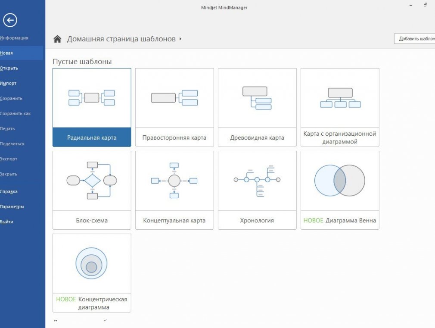Click the Пустые шаблоны heading
This screenshot has height=328, width=435.
click(82, 61)
